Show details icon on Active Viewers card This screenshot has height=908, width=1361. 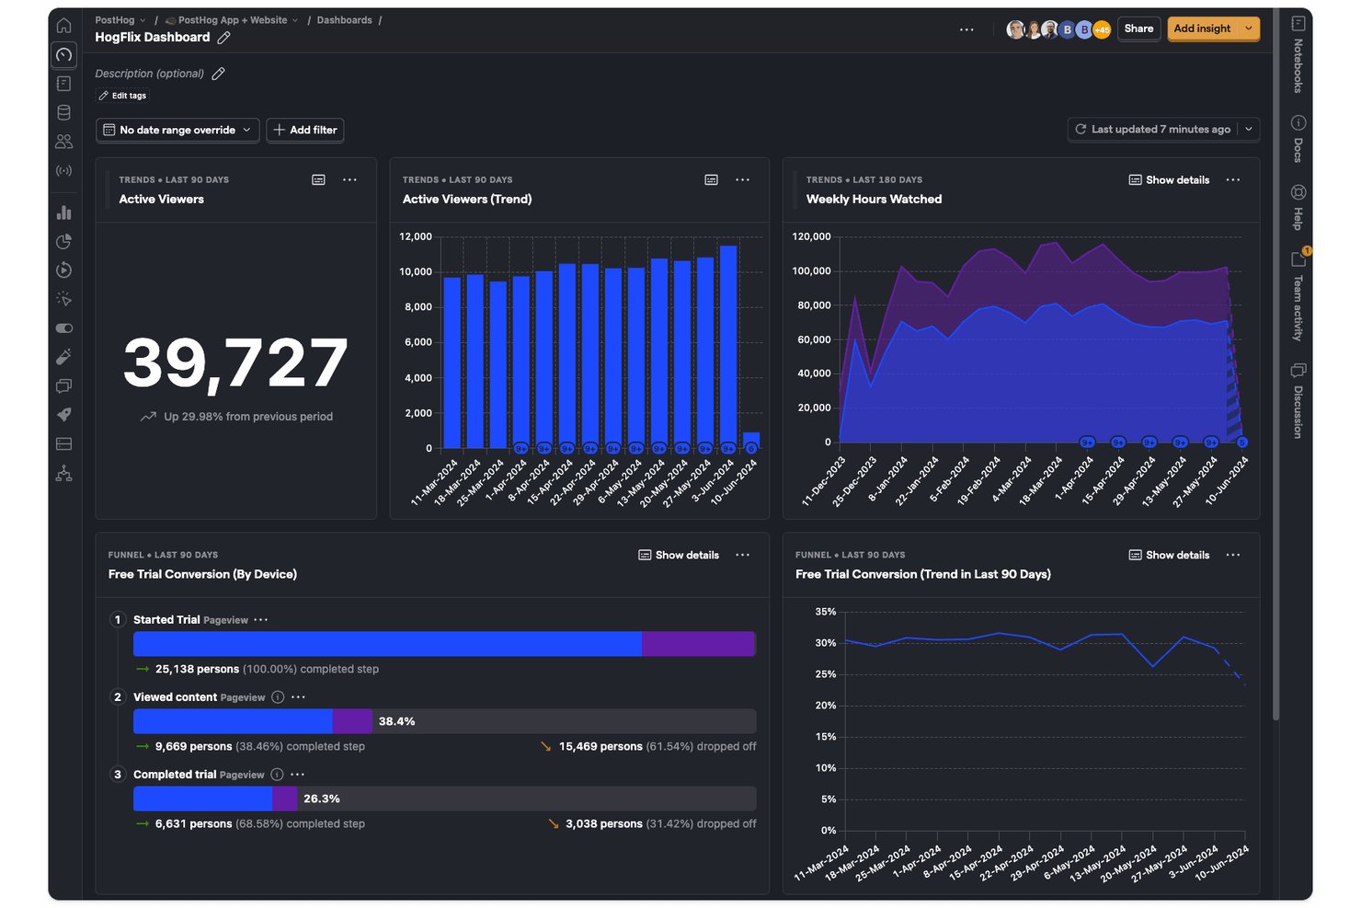pos(318,180)
